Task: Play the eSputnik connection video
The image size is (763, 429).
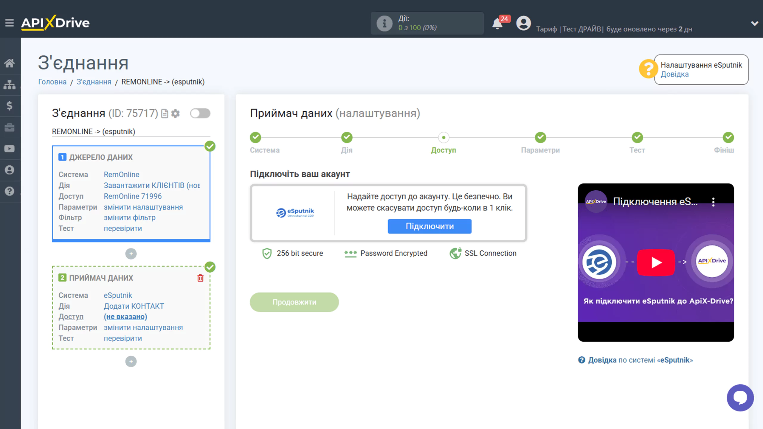Action: coord(656,262)
